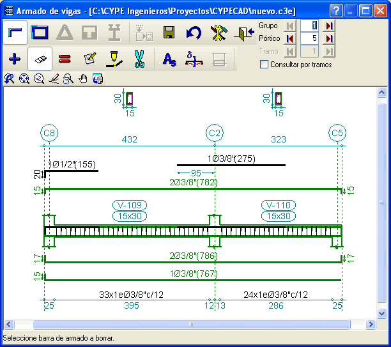This screenshot has height=347, width=391.
Task: Click the grayed T-section icon
Action: 89,33
